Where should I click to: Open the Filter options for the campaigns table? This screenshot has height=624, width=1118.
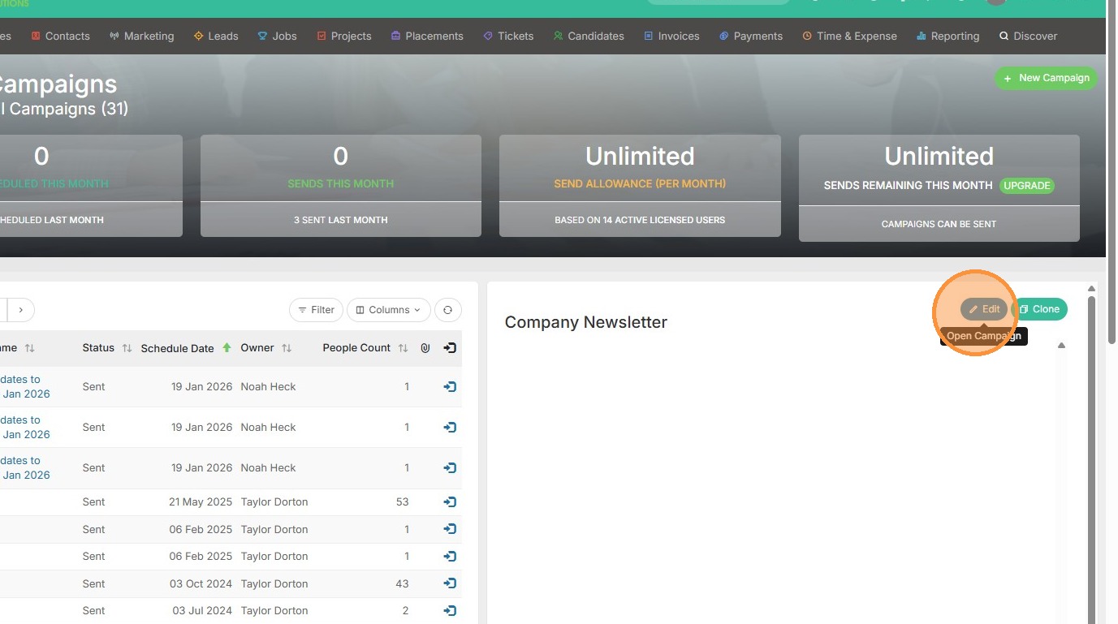pyautogui.click(x=316, y=310)
